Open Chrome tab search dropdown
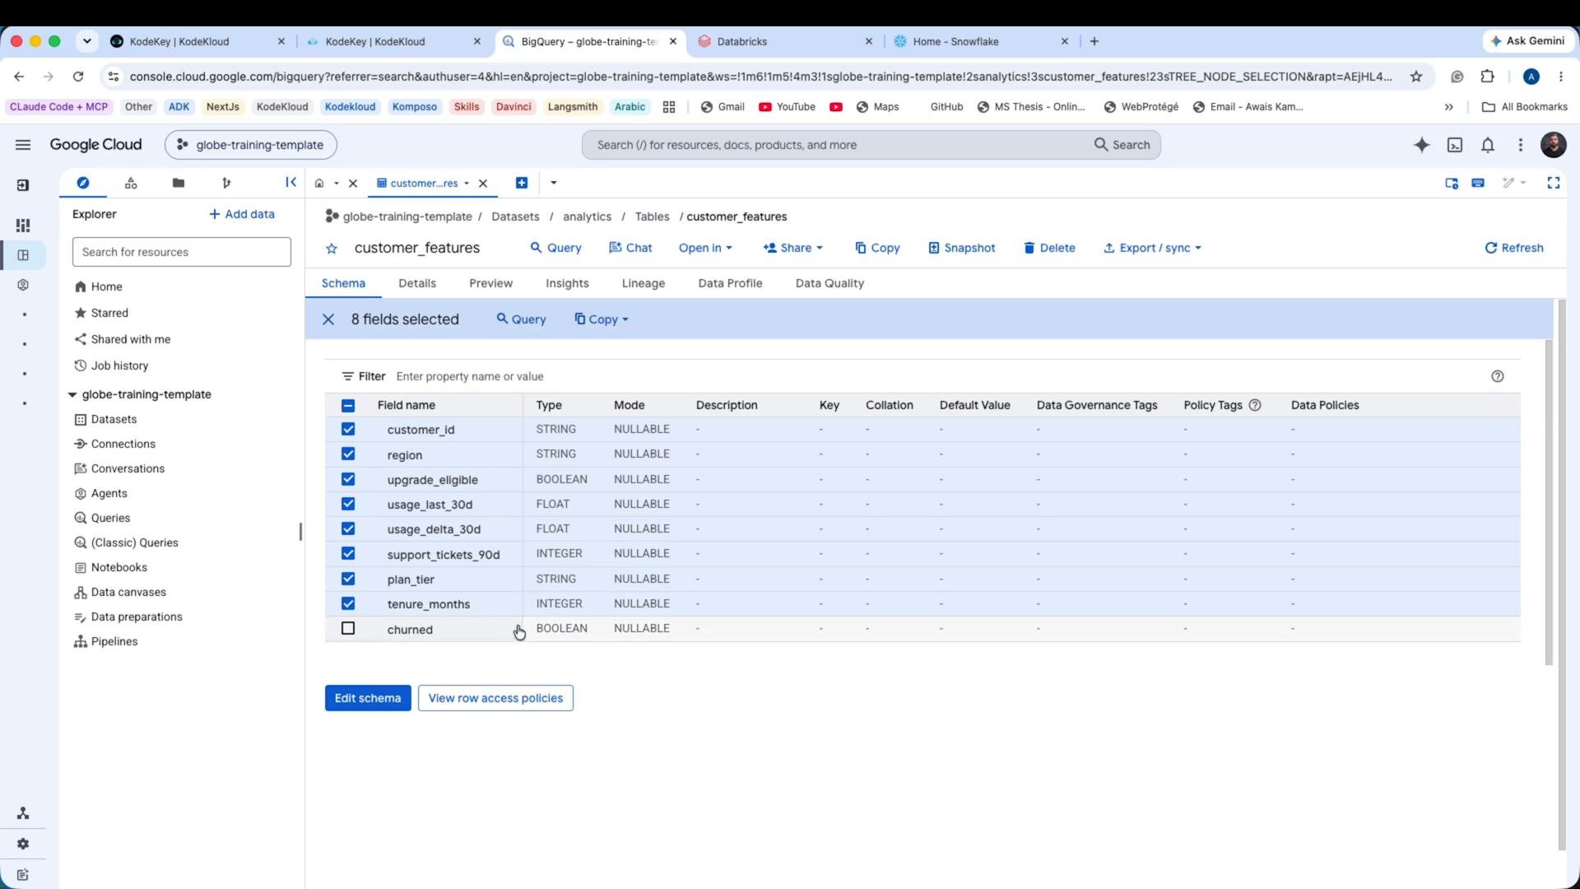This screenshot has width=1580, height=889. (x=87, y=41)
